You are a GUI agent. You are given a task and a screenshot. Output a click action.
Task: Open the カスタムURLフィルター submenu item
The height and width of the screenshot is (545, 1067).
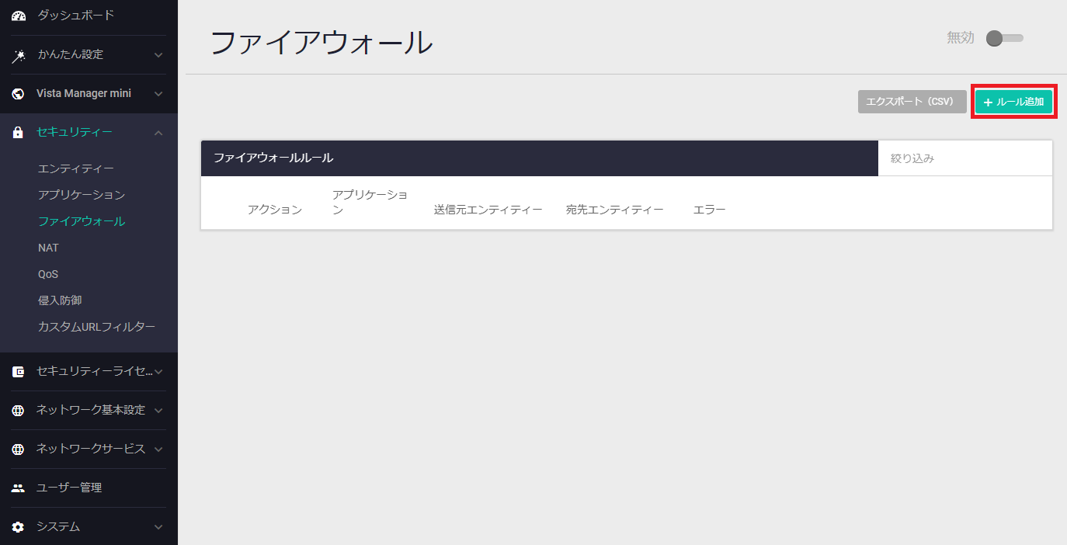[x=96, y=327]
